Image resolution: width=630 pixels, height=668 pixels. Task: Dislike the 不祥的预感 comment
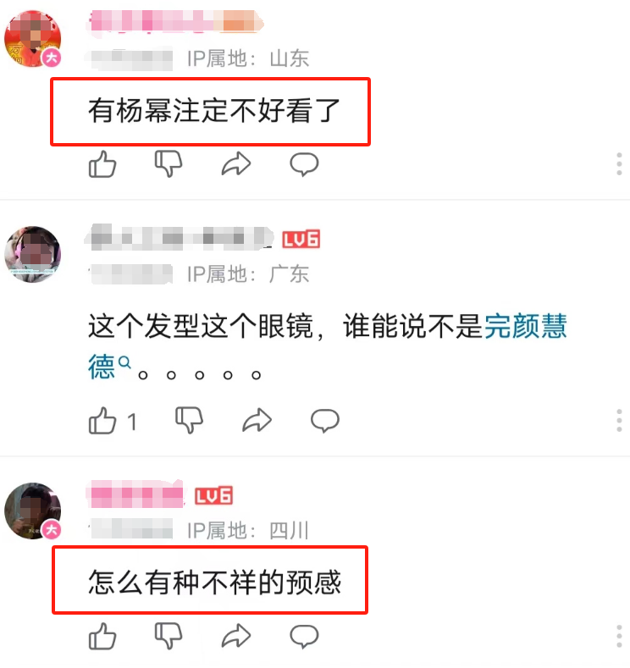pyautogui.click(x=169, y=636)
